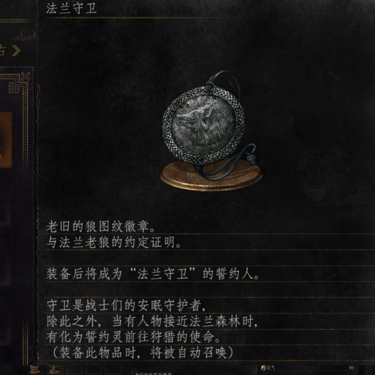The height and width of the screenshot is (375, 375).
Task: Click the note 装备此物品时，将被自动召唤
Action: click(142, 353)
